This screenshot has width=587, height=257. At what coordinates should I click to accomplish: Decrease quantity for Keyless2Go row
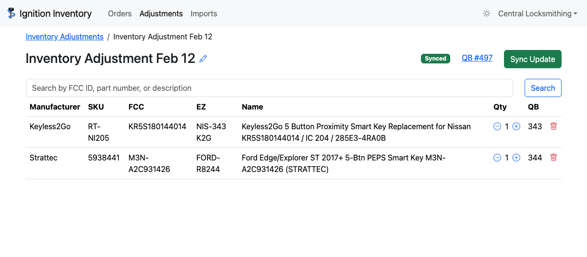click(x=497, y=126)
